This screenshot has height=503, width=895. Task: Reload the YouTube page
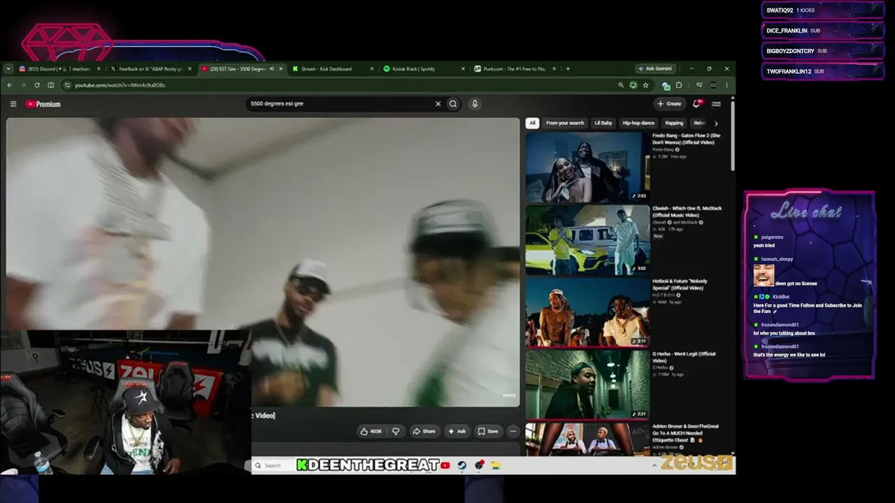tap(36, 85)
